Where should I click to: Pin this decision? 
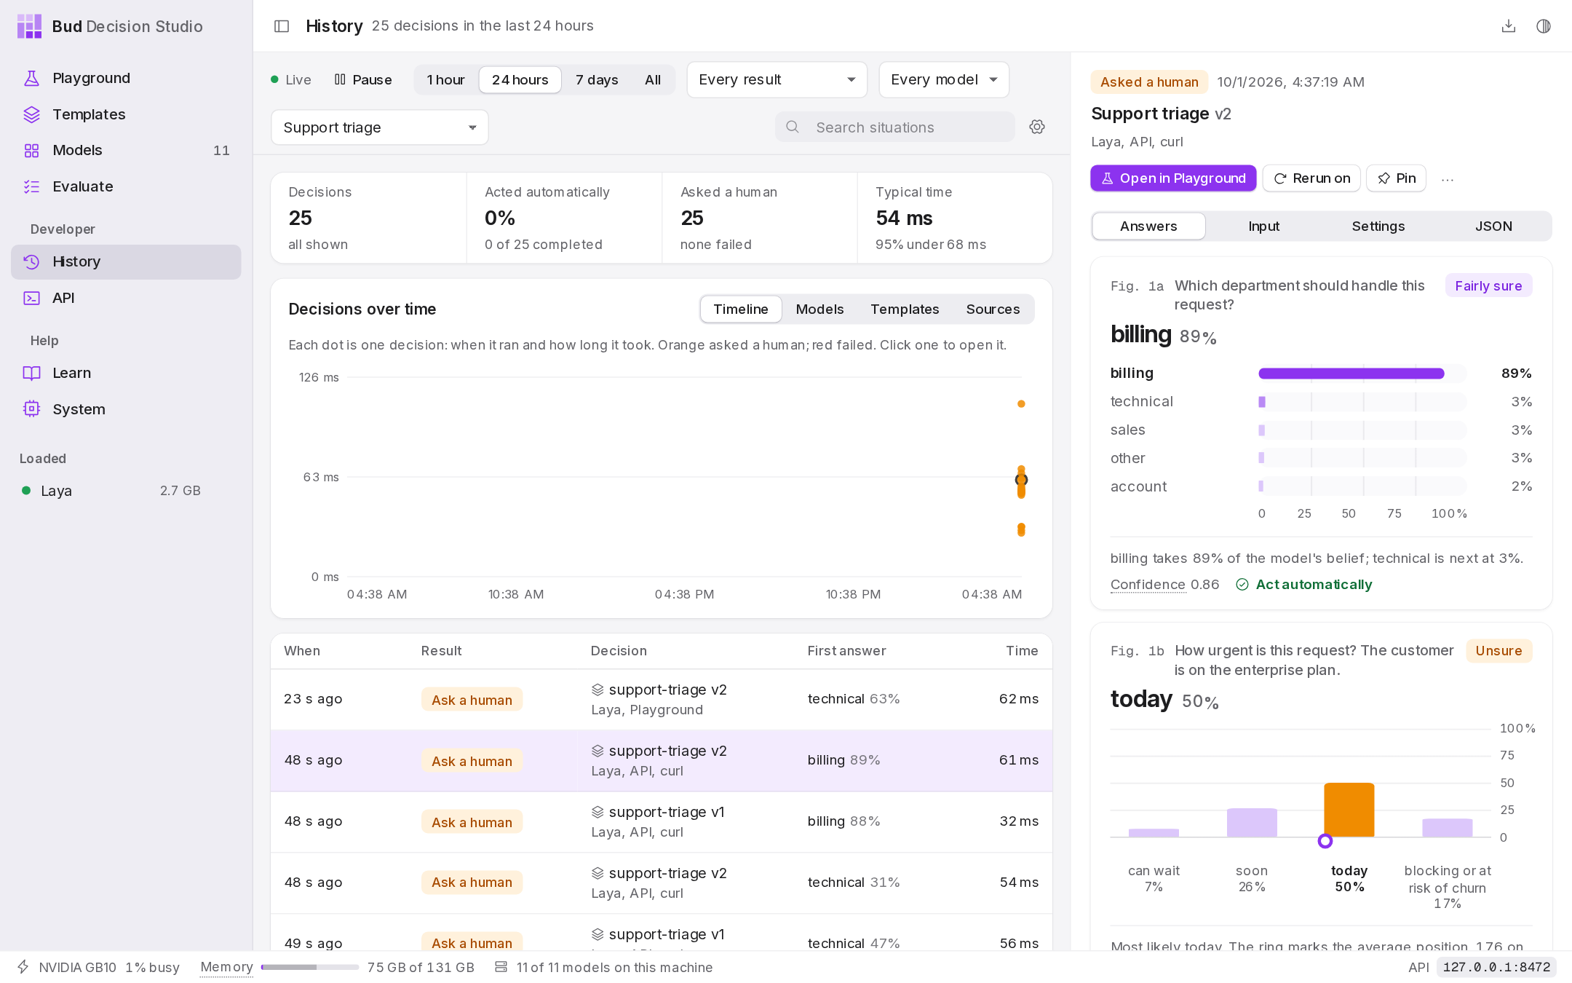click(1396, 178)
